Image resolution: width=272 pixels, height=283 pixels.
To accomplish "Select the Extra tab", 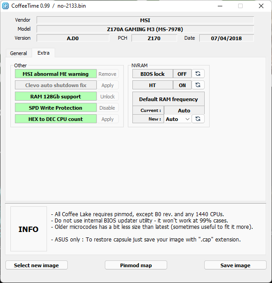I will (x=43, y=53).
